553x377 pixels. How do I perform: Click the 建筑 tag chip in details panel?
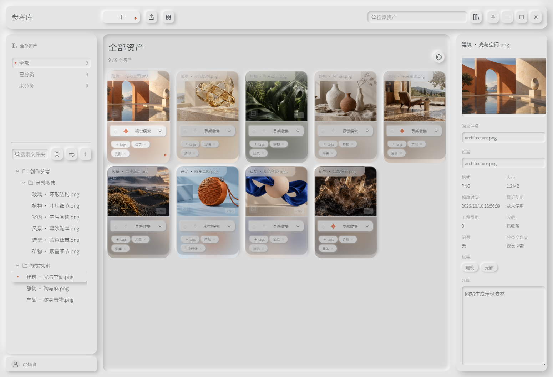470,268
